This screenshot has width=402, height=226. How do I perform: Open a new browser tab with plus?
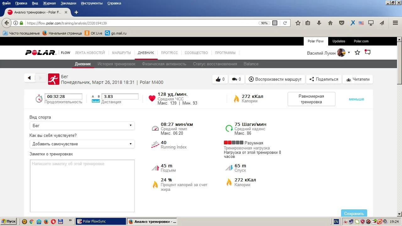pyautogui.click(x=76, y=12)
